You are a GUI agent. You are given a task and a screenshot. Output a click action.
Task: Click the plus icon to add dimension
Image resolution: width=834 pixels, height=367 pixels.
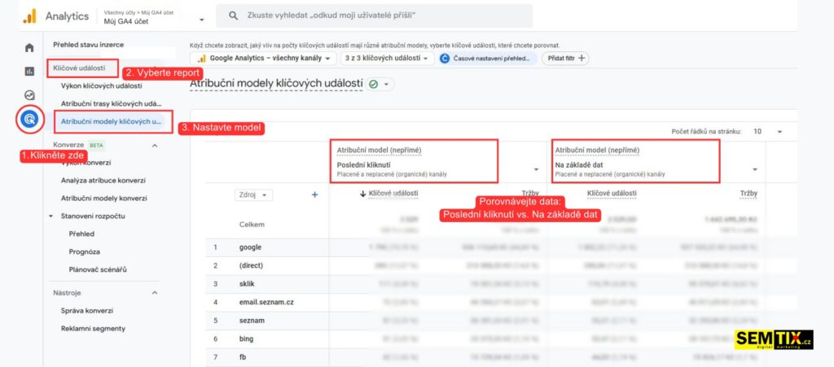314,194
